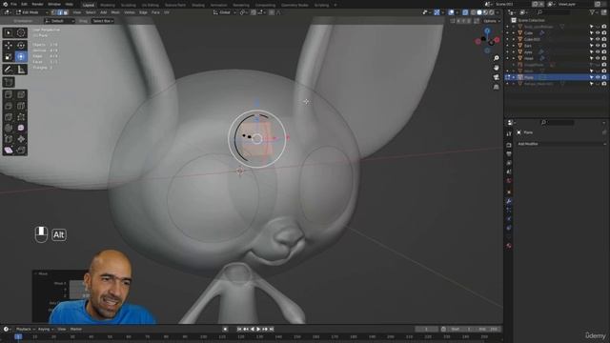Open the Orientation Default dropdown

tap(59, 21)
